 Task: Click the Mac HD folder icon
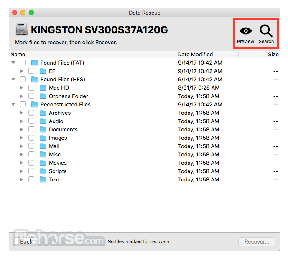pyautogui.click(x=43, y=88)
